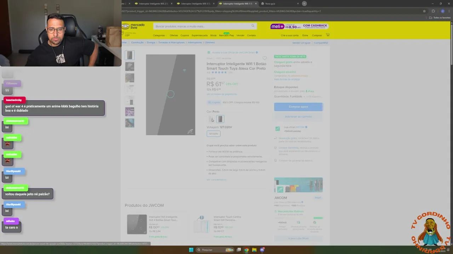Click Crie a sua conta link
The height and width of the screenshot is (254, 453).
[289, 35]
